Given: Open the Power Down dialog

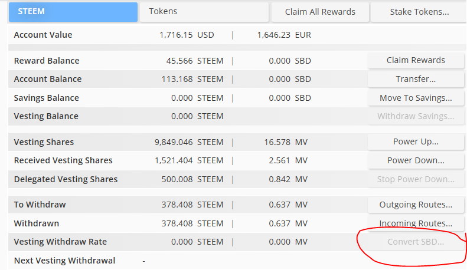Looking at the screenshot, I should click(x=416, y=160).
